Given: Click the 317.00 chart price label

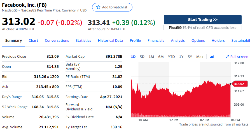Looking at the screenshot, I should [x=239, y=63].
